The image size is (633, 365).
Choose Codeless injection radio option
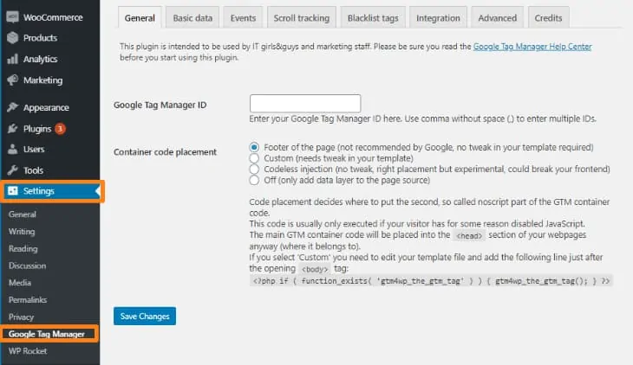point(254,170)
